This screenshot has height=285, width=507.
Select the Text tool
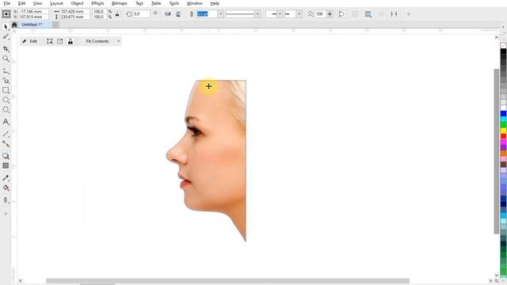point(6,122)
